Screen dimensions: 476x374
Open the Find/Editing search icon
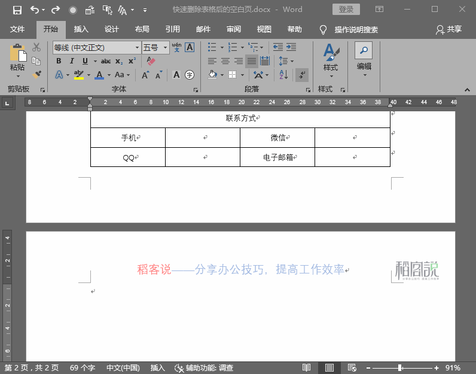pos(364,50)
